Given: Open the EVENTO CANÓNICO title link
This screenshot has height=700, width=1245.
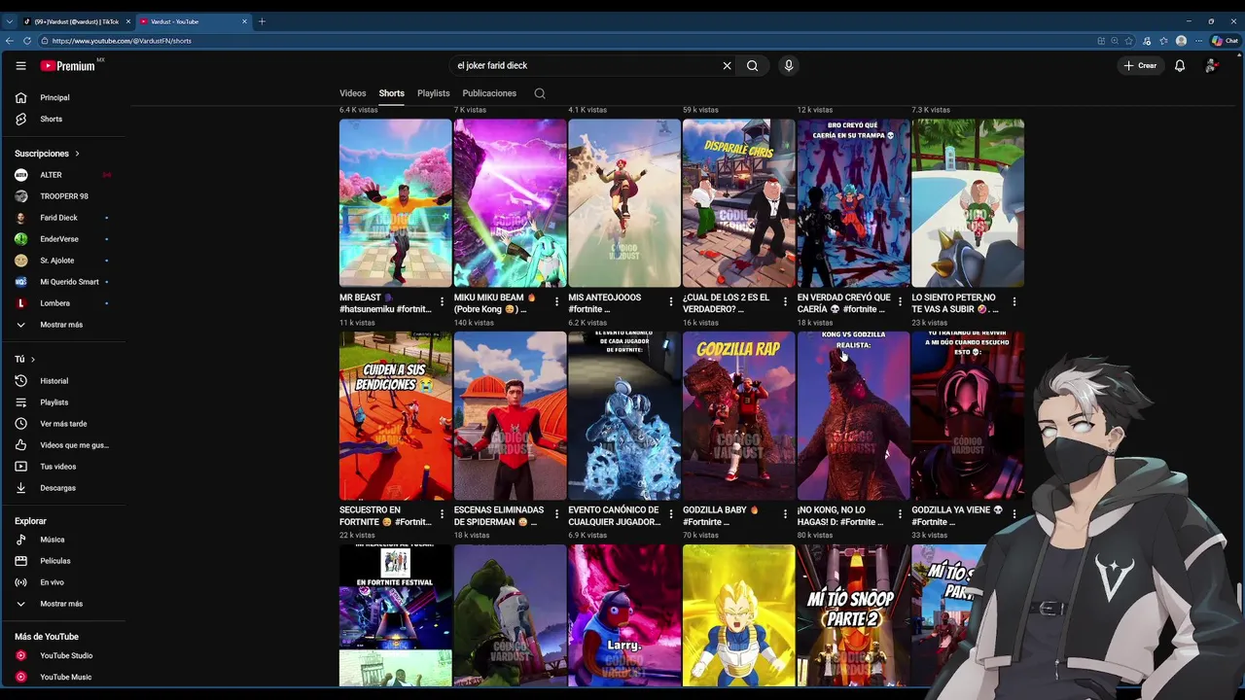Looking at the screenshot, I should pos(614,515).
